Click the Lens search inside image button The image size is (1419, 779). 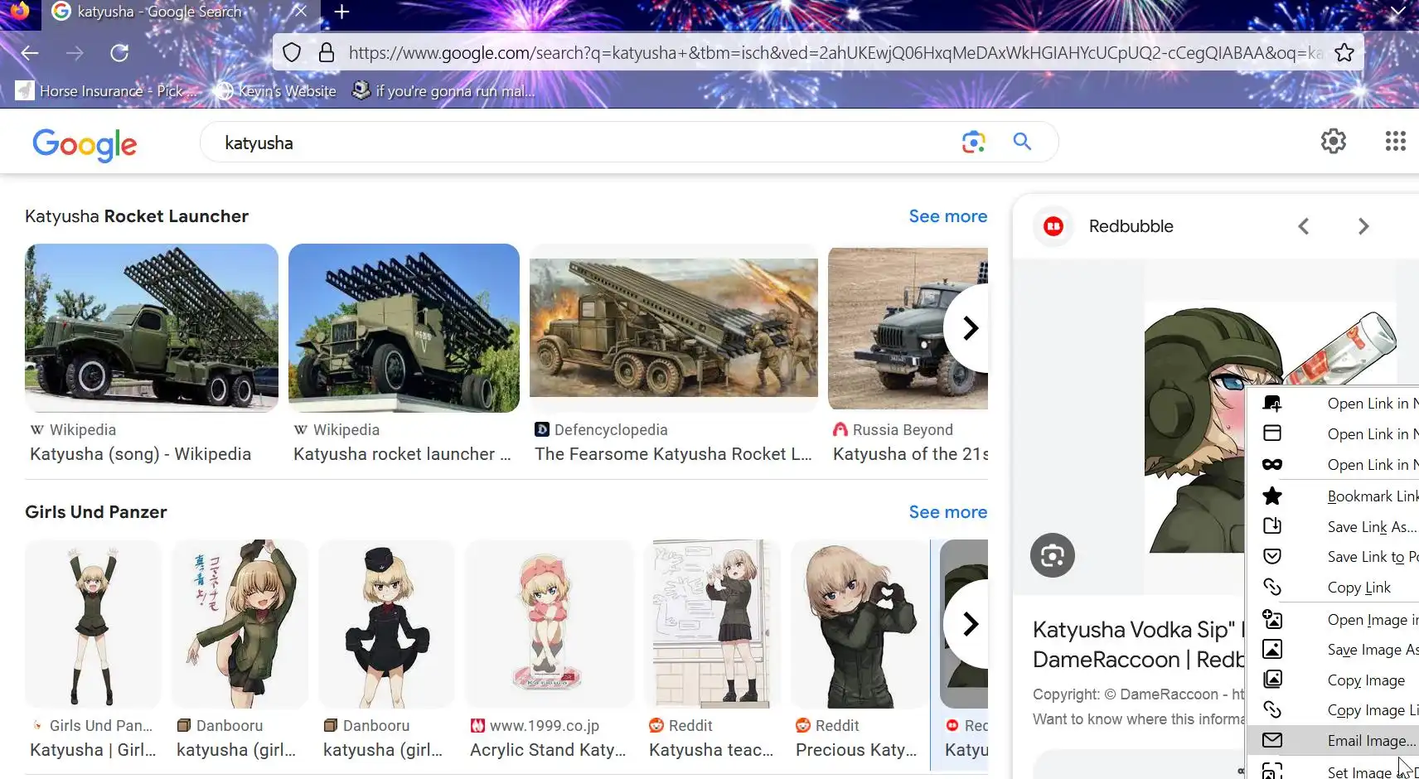(x=1053, y=555)
